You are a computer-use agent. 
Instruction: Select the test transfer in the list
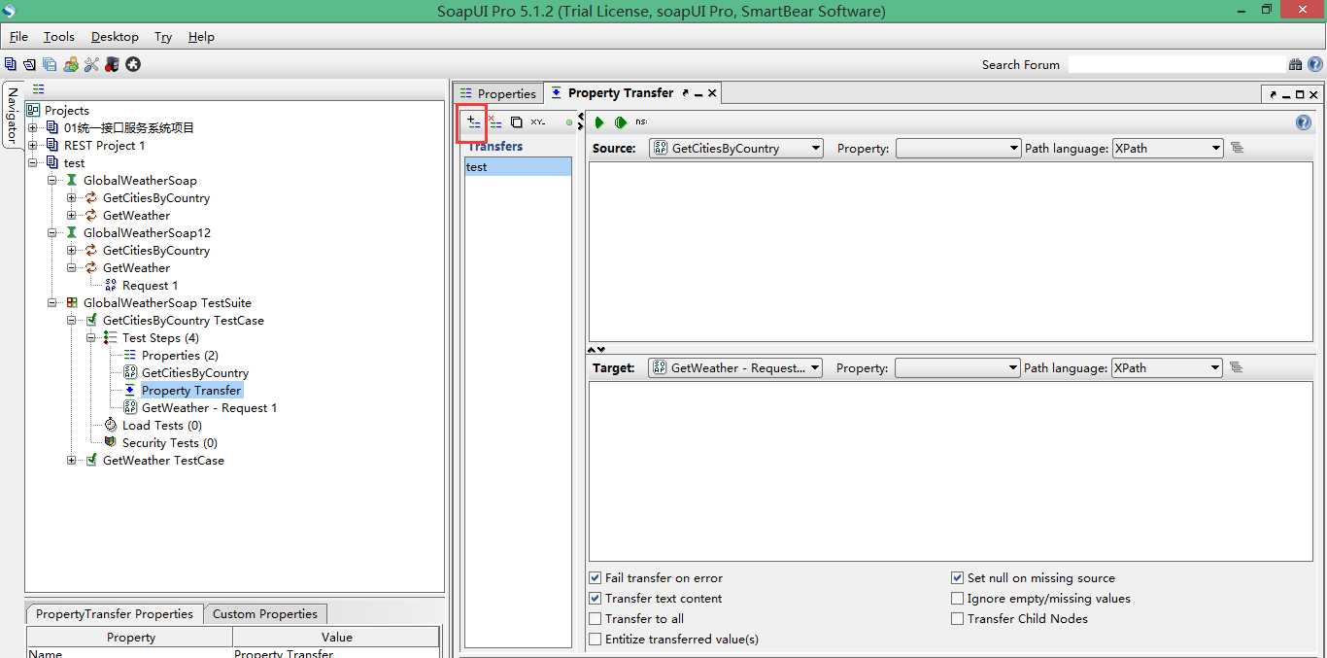point(518,167)
